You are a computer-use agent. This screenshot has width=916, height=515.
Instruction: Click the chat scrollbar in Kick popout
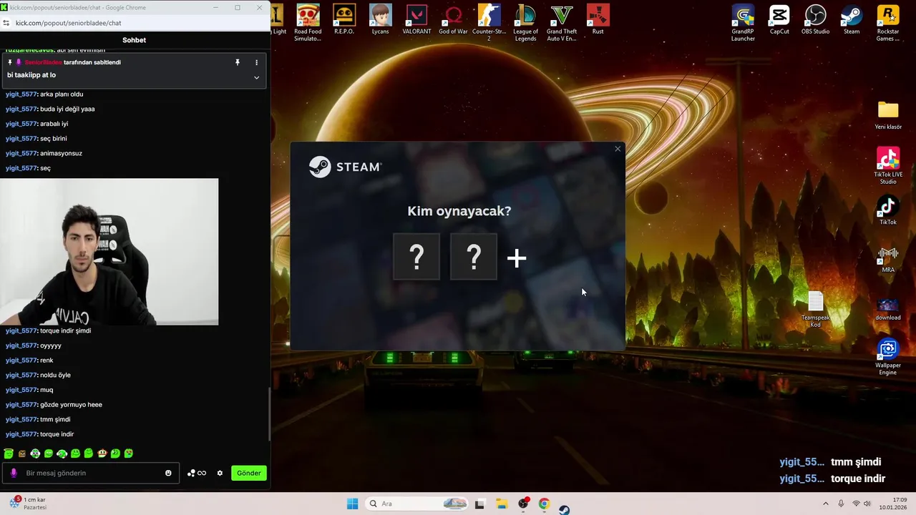269,414
